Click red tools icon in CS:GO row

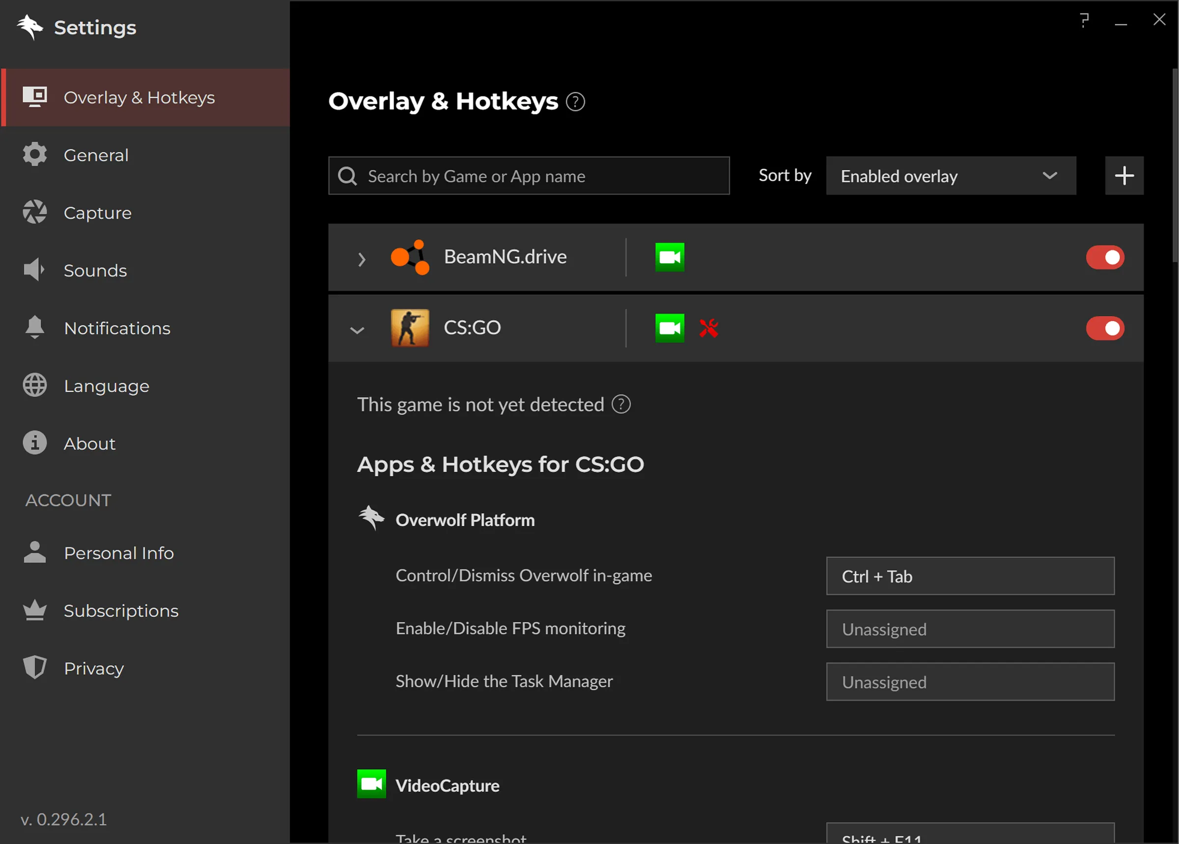(x=708, y=328)
